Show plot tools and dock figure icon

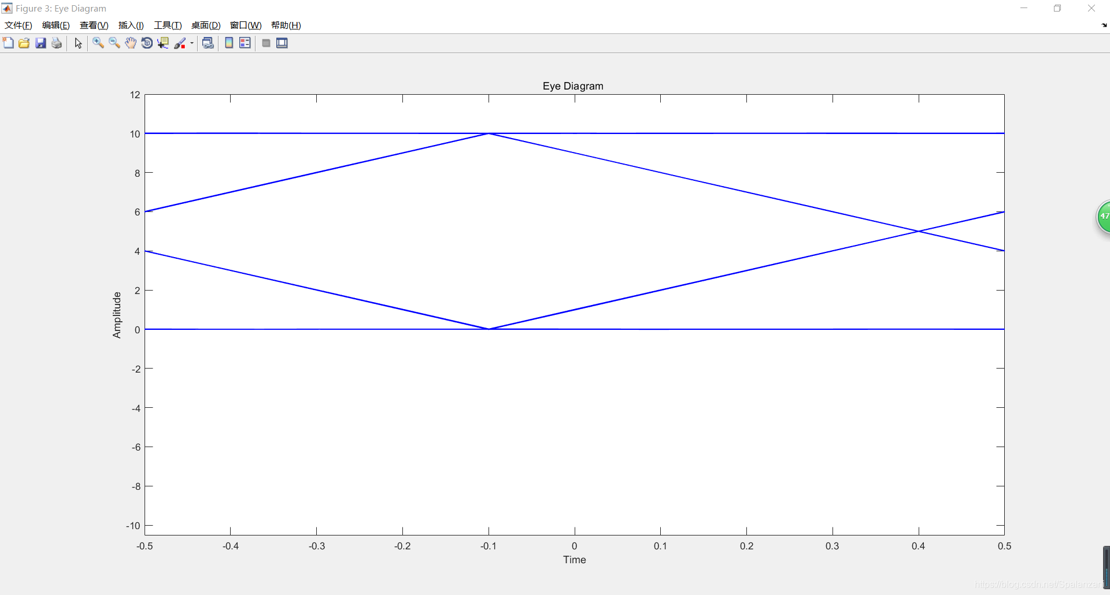point(282,43)
